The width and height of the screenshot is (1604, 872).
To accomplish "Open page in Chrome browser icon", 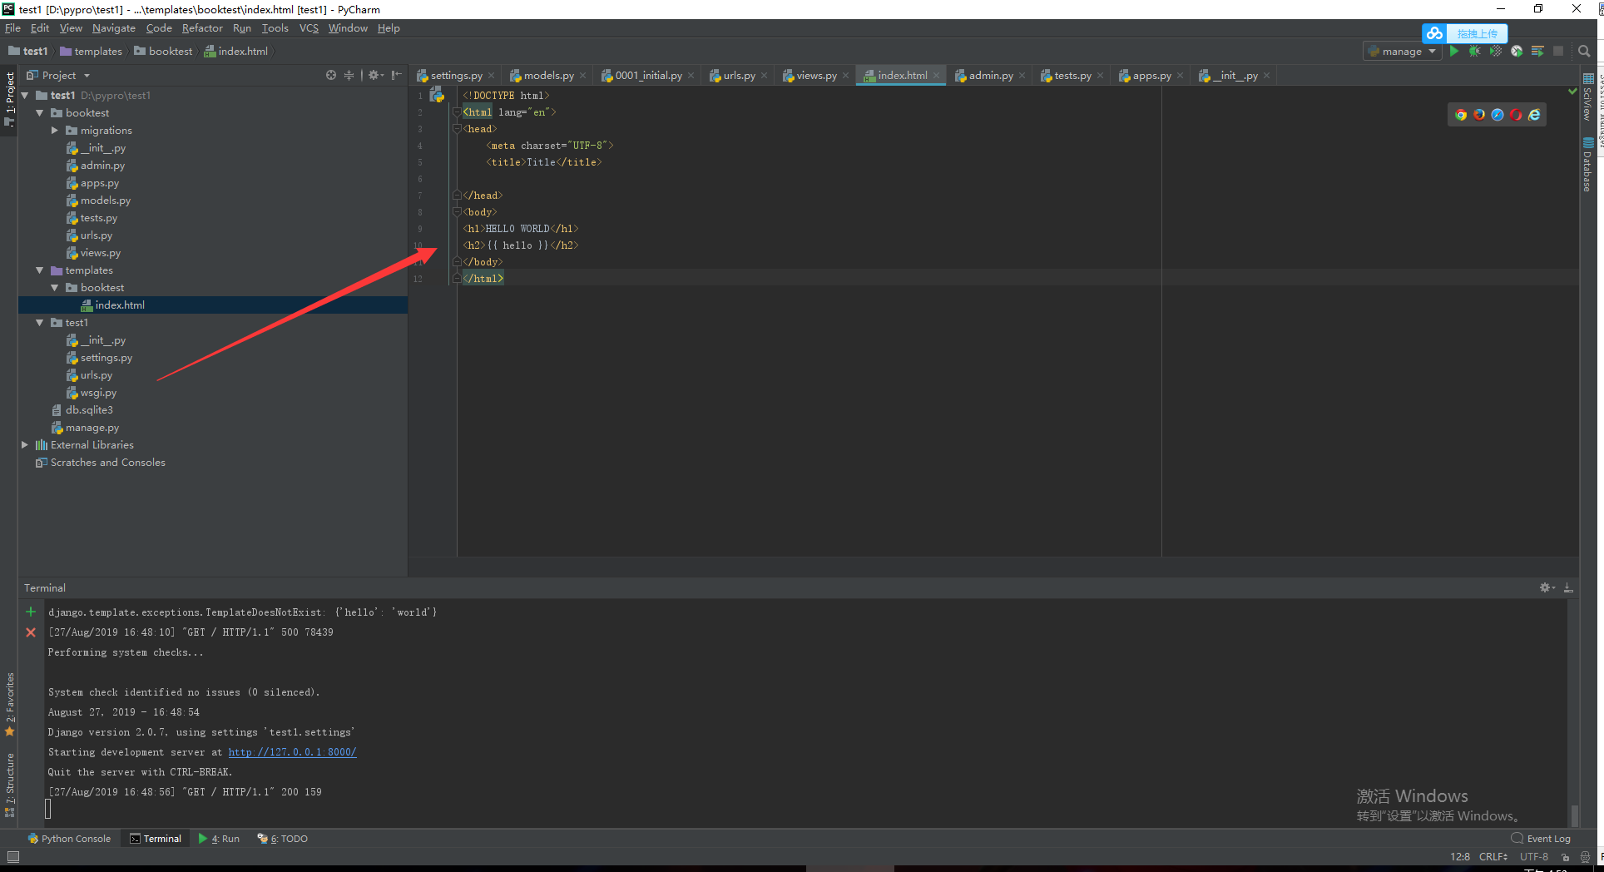I will pos(1461,115).
